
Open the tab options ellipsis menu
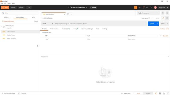(71, 14)
